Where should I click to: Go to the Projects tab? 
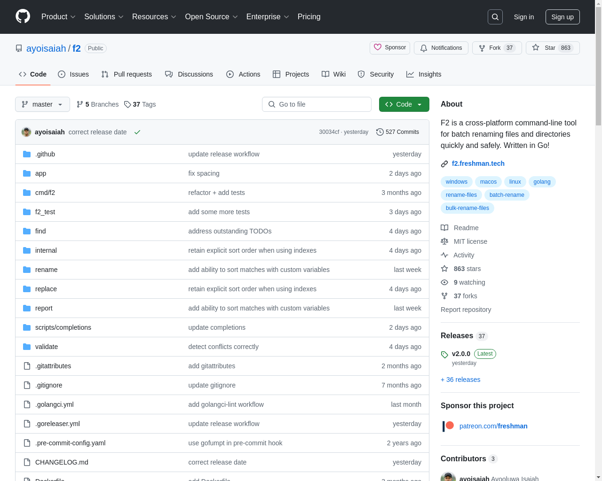(x=291, y=74)
